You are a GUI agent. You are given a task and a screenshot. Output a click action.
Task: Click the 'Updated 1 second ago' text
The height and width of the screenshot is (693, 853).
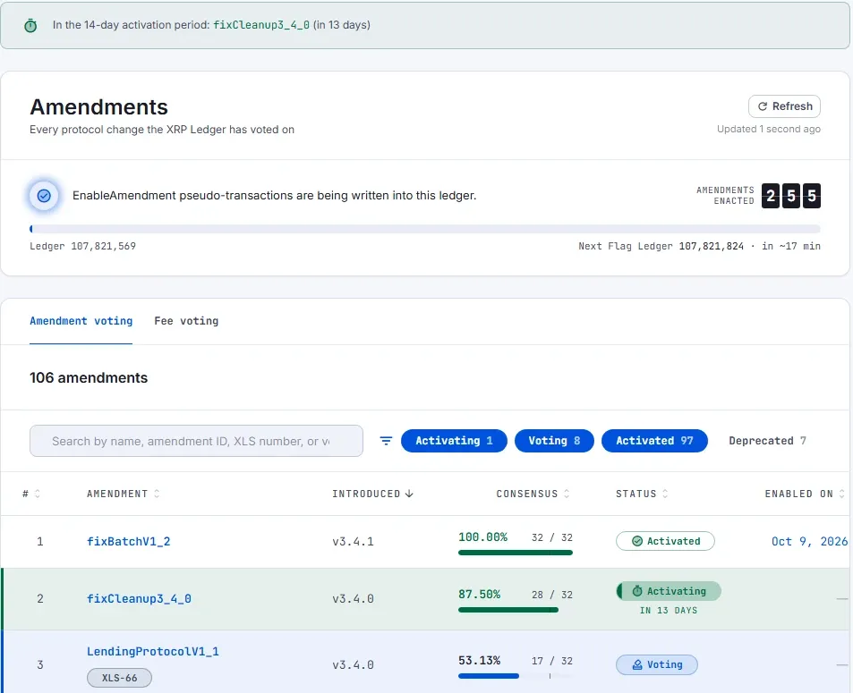(x=769, y=130)
